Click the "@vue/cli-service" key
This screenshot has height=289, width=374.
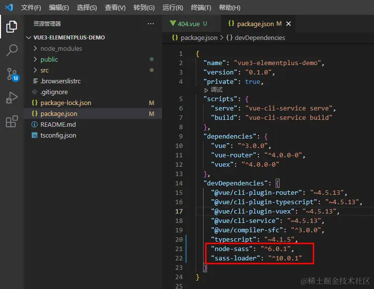[x=245, y=220]
